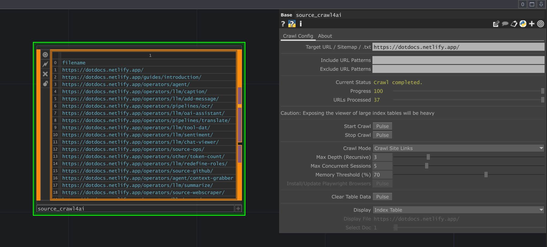This screenshot has width=547, height=247.
Task: Open the Display dropdown showing Index Table
Action: coord(458,210)
